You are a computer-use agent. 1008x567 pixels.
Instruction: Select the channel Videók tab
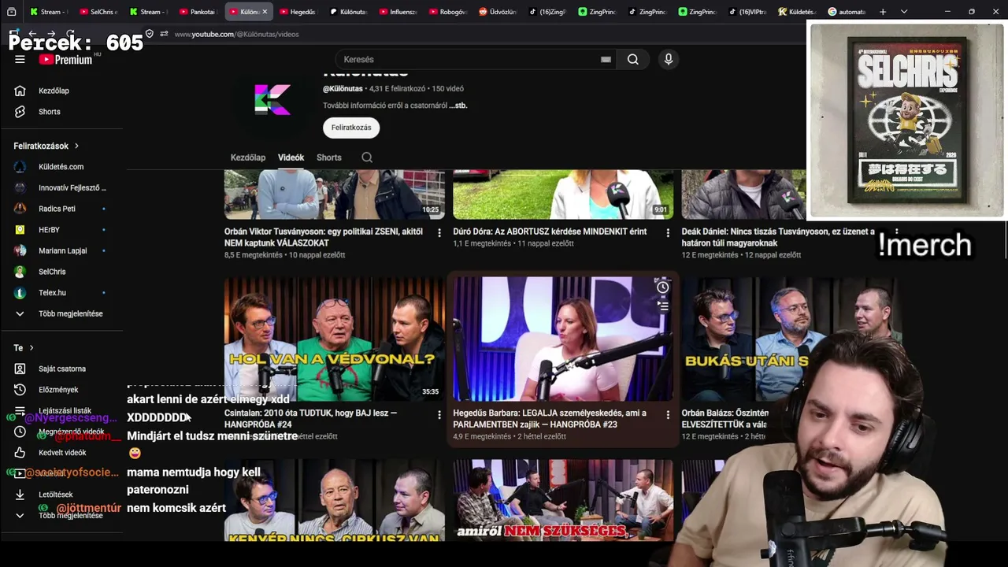291,157
